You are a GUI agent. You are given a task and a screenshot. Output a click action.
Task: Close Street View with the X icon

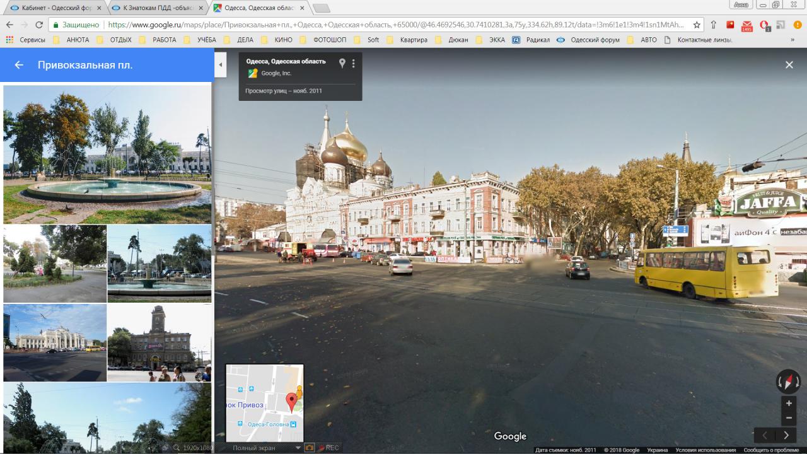(789, 65)
